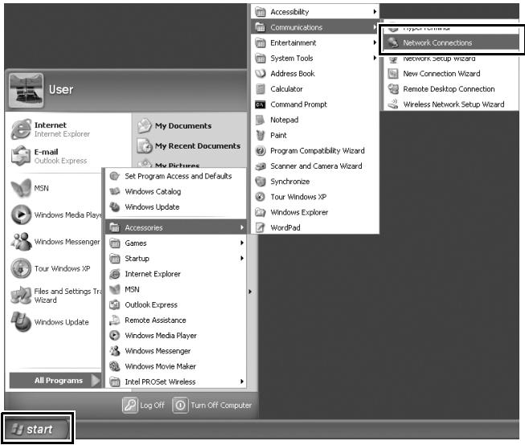This screenshot has height=445, width=525.
Task: Open MSN in All Programs menu
Action: 176,289
